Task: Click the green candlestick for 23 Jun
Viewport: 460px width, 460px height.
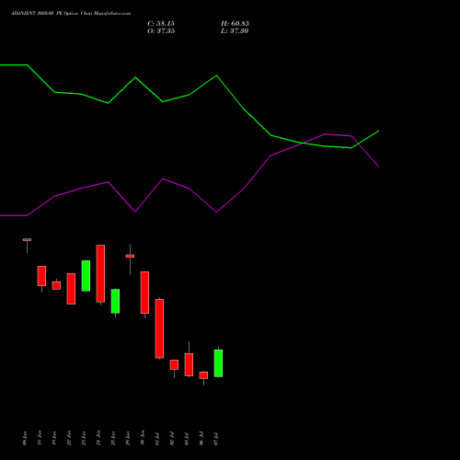Action: tap(86, 276)
